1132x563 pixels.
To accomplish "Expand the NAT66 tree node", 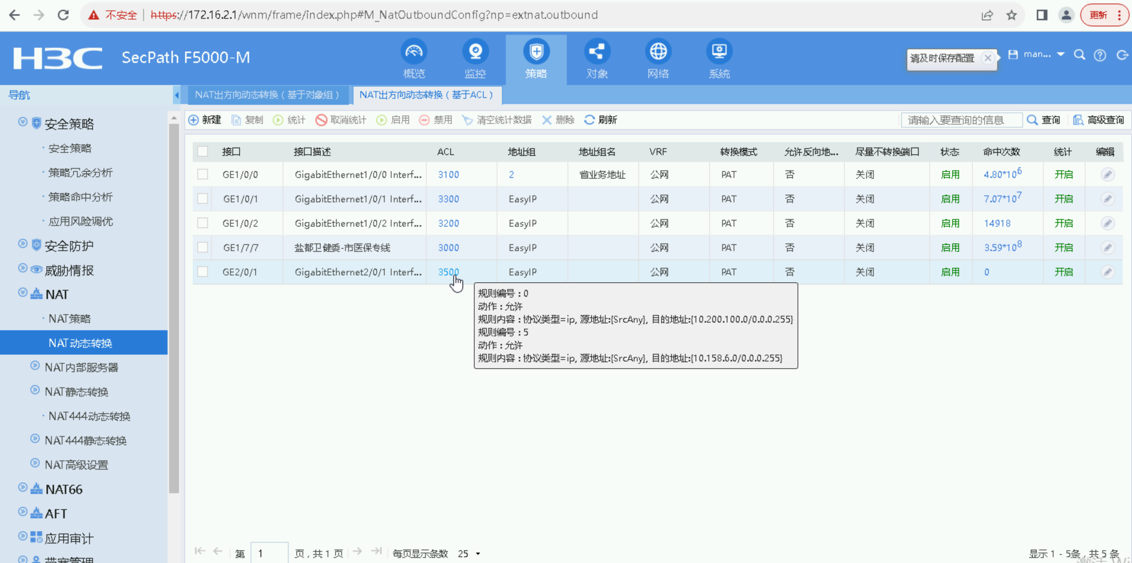I will pos(22,487).
